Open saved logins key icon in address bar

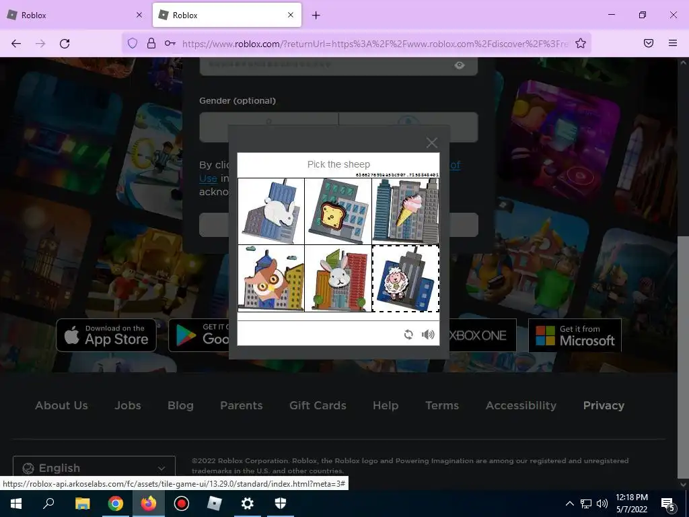click(170, 43)
